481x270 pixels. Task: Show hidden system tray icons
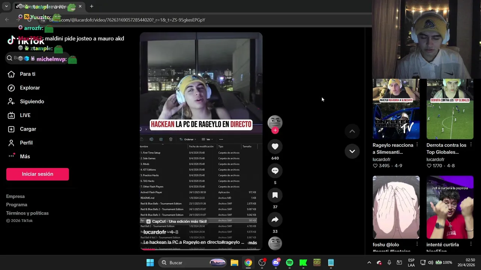click(369, 262)
